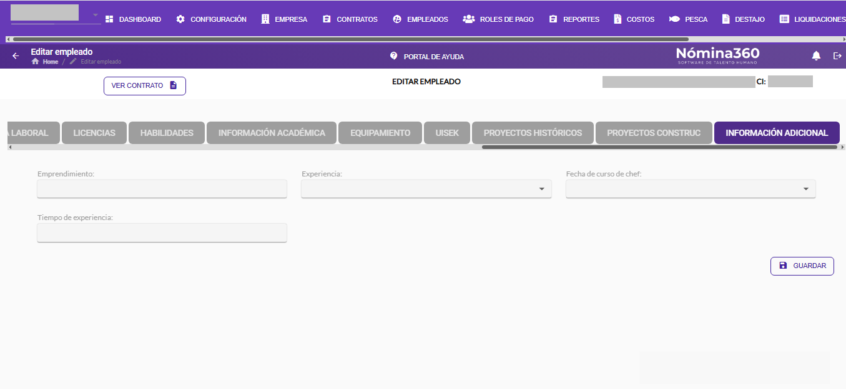Open the CONFIGURACIÓN menu

(212, 19)
